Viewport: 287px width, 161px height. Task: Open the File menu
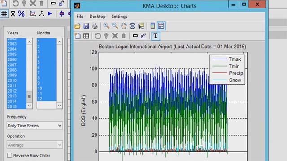click(80, 17)
